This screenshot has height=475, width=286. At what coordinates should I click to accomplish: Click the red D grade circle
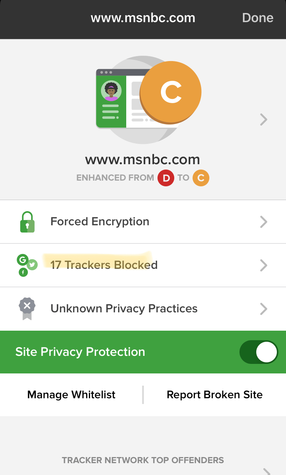click(166, 178)
